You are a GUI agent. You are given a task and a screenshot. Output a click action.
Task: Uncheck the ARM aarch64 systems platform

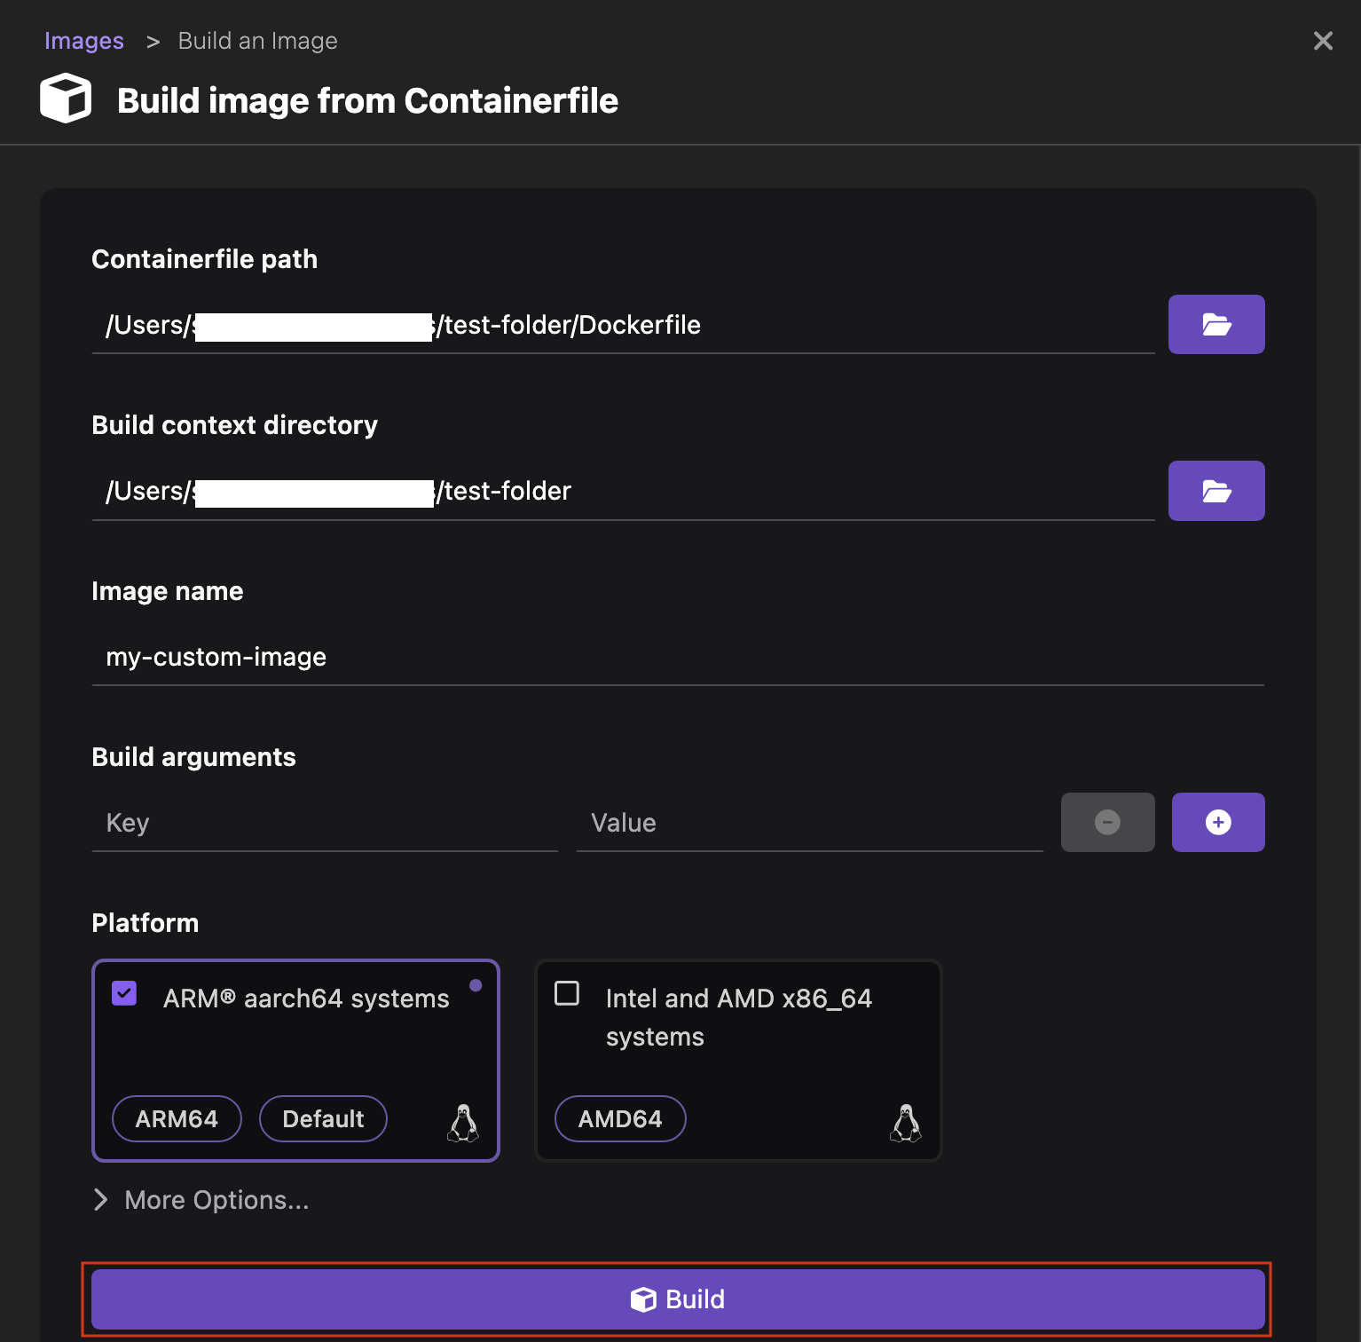coord(124,993)
